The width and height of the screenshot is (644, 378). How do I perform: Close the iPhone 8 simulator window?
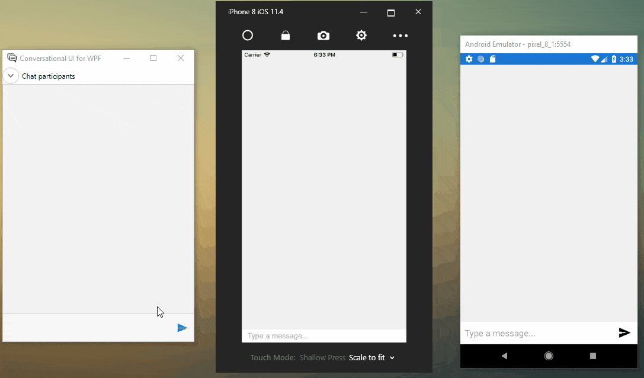(x=418, y=12)
